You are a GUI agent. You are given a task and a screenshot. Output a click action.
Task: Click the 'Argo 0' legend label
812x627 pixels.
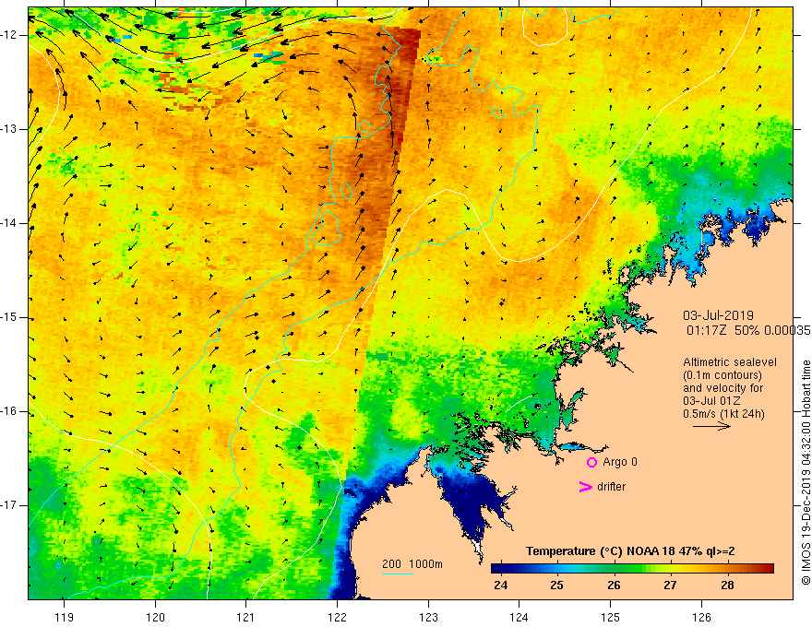pos(620,462)
